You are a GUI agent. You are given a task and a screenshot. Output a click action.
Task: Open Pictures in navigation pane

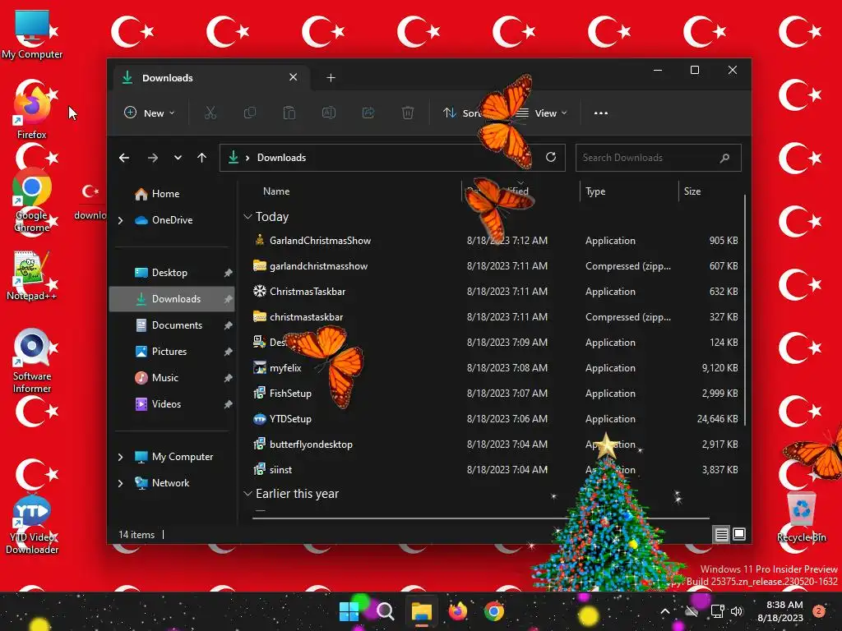pyautogui.click(x=172, y=352)
